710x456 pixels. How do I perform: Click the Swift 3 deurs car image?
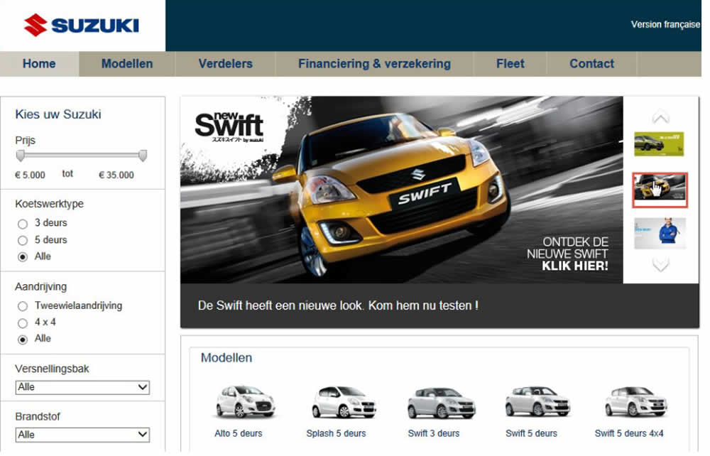click(x=433, y=402)
